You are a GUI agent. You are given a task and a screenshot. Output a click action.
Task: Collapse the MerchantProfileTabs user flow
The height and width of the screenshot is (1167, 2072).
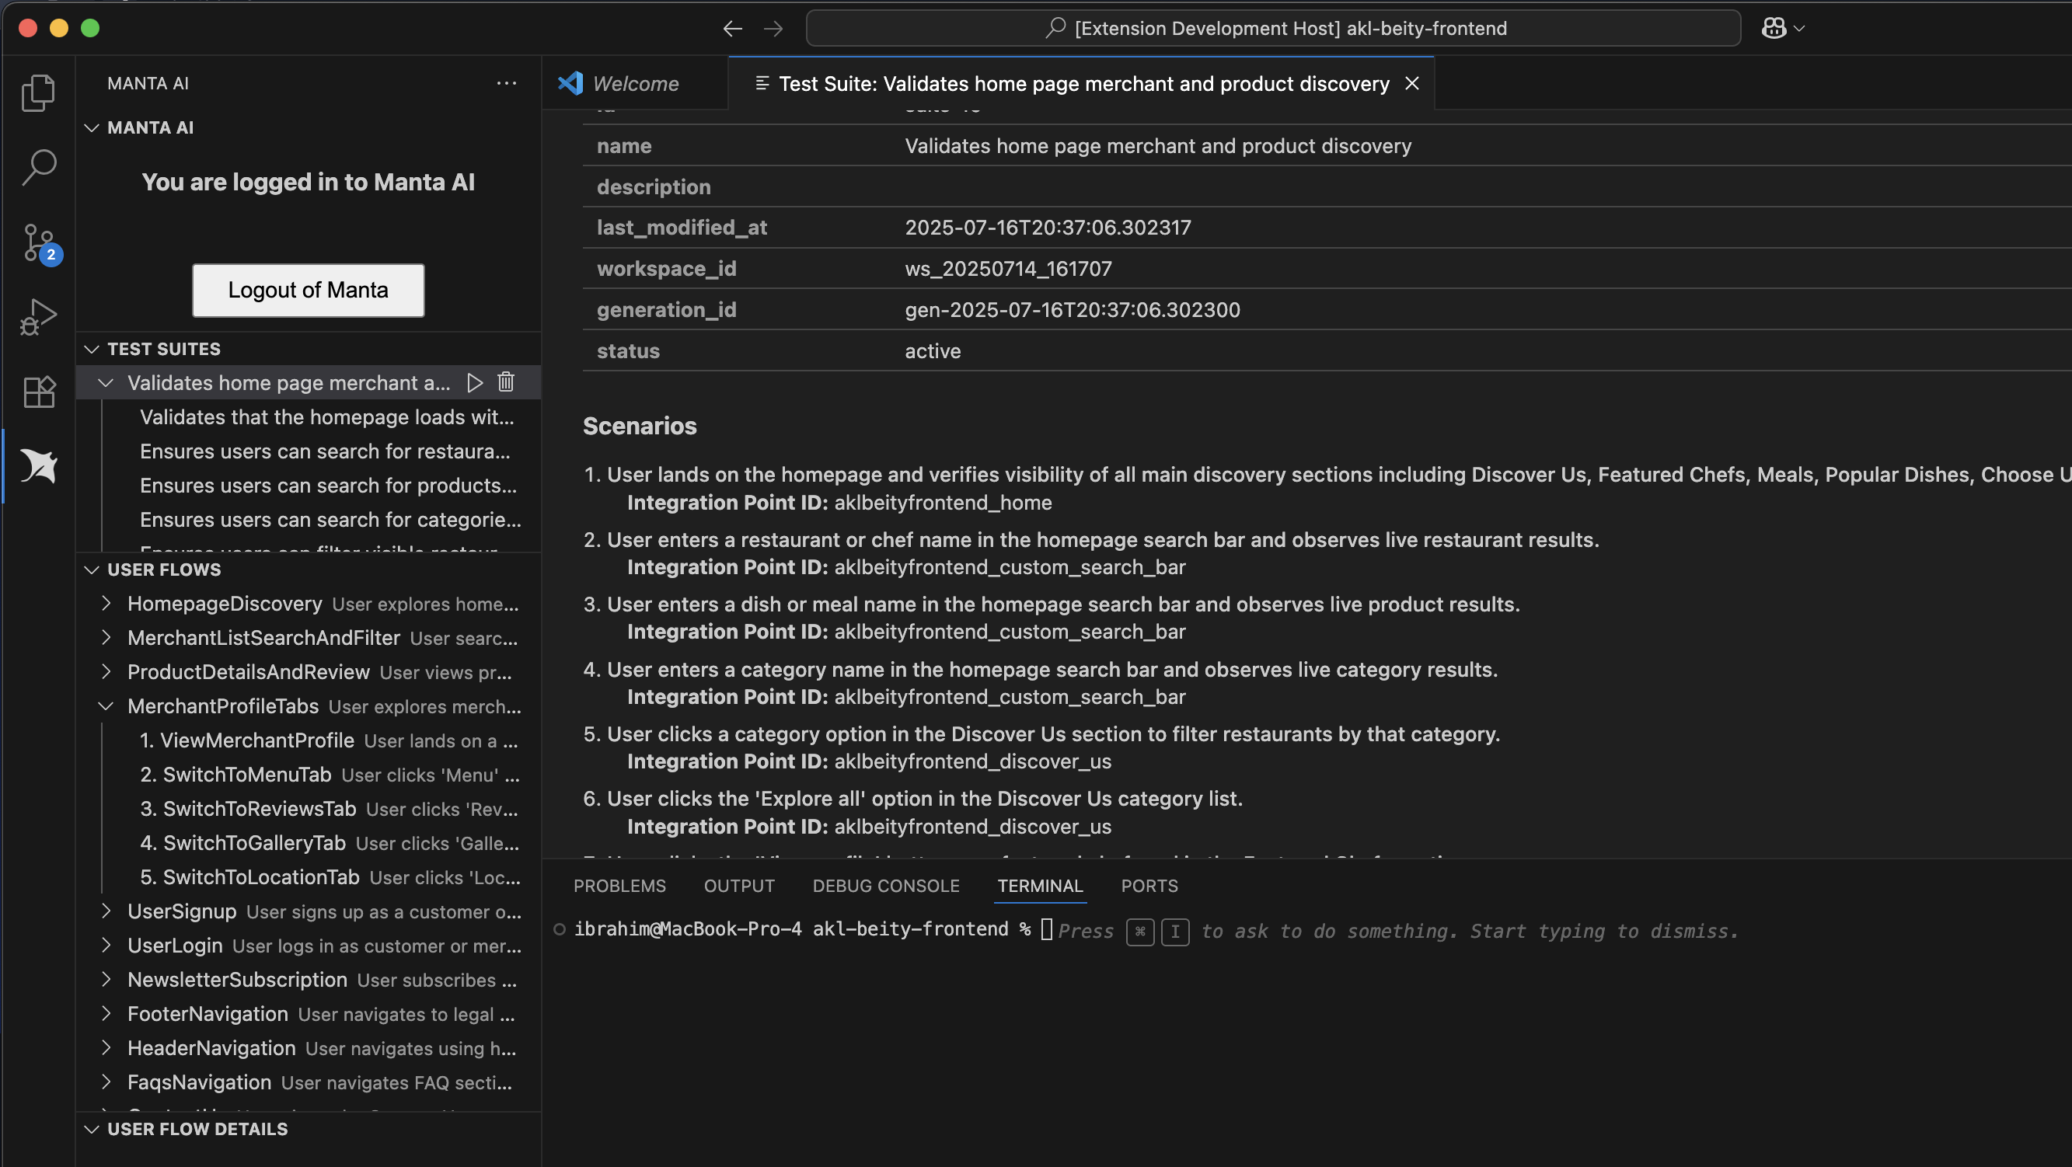(106, 706)
